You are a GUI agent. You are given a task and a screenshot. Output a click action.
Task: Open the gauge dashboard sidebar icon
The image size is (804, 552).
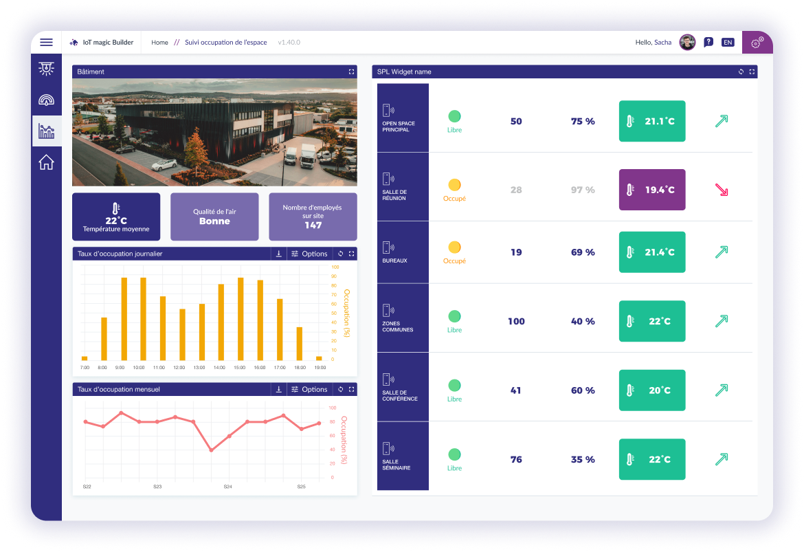point(46,100)
